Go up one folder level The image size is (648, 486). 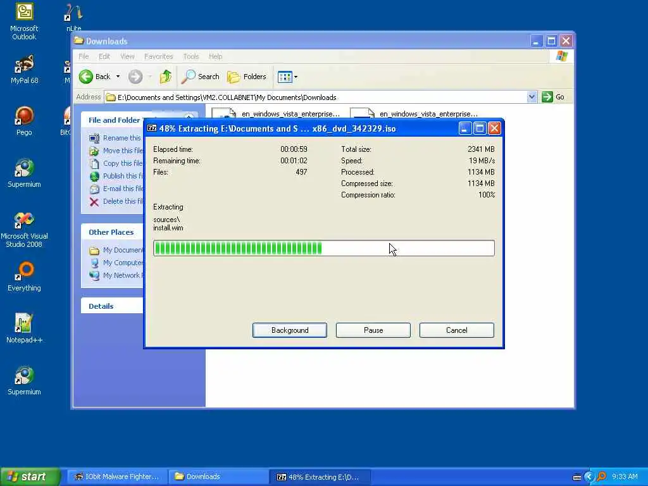tap(166, 77)
